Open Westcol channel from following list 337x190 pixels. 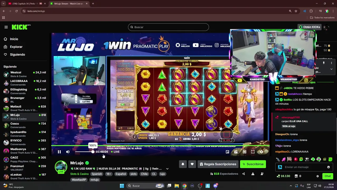tap(24, 74)
